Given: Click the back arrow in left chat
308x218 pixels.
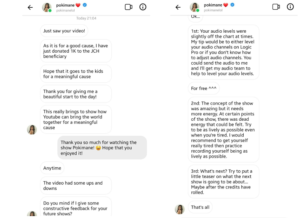Looking at the screenshot, I should click(x=30, y=7).
